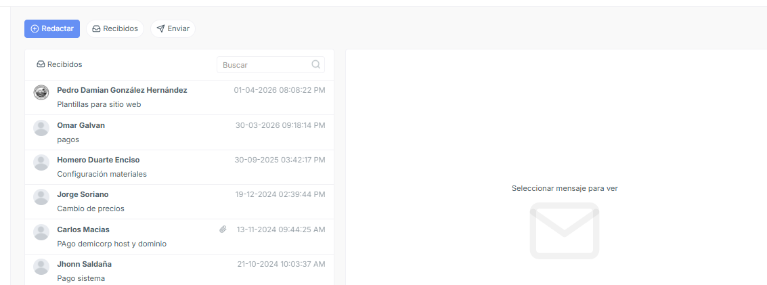
Task: Click the Recibidos panel header label
Action: point(59,64)
